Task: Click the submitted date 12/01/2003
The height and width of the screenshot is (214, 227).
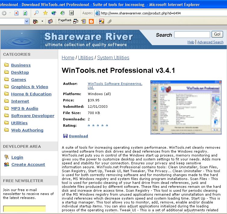Action: [x=98, y=107]
